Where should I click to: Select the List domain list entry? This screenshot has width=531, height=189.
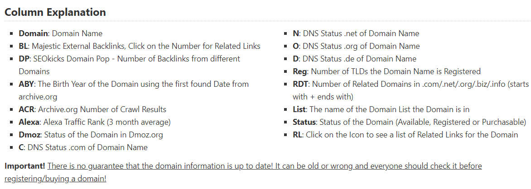381,109
